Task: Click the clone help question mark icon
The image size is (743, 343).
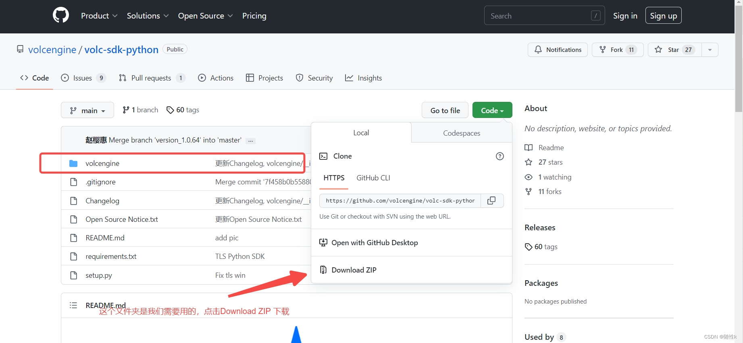Action: click(499, 156)
